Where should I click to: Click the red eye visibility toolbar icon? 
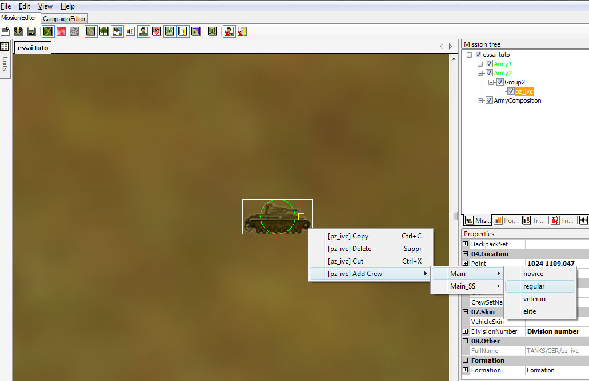[156, 31]
